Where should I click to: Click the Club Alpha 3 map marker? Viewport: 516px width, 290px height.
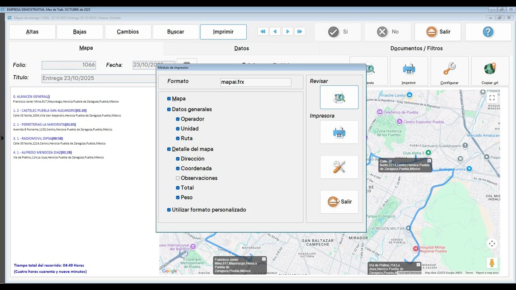pos(428,153)
